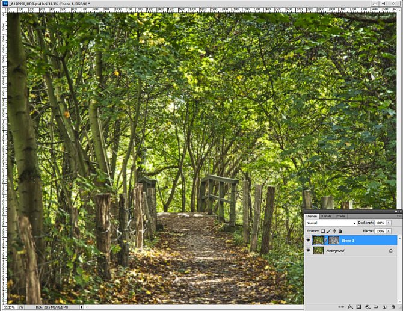Collapse the layers panel to icons
Viewport: 403px width, 311px height.
pos(396,211)
